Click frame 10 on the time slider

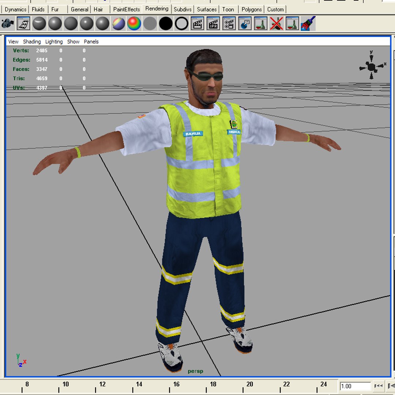[65, 384]
